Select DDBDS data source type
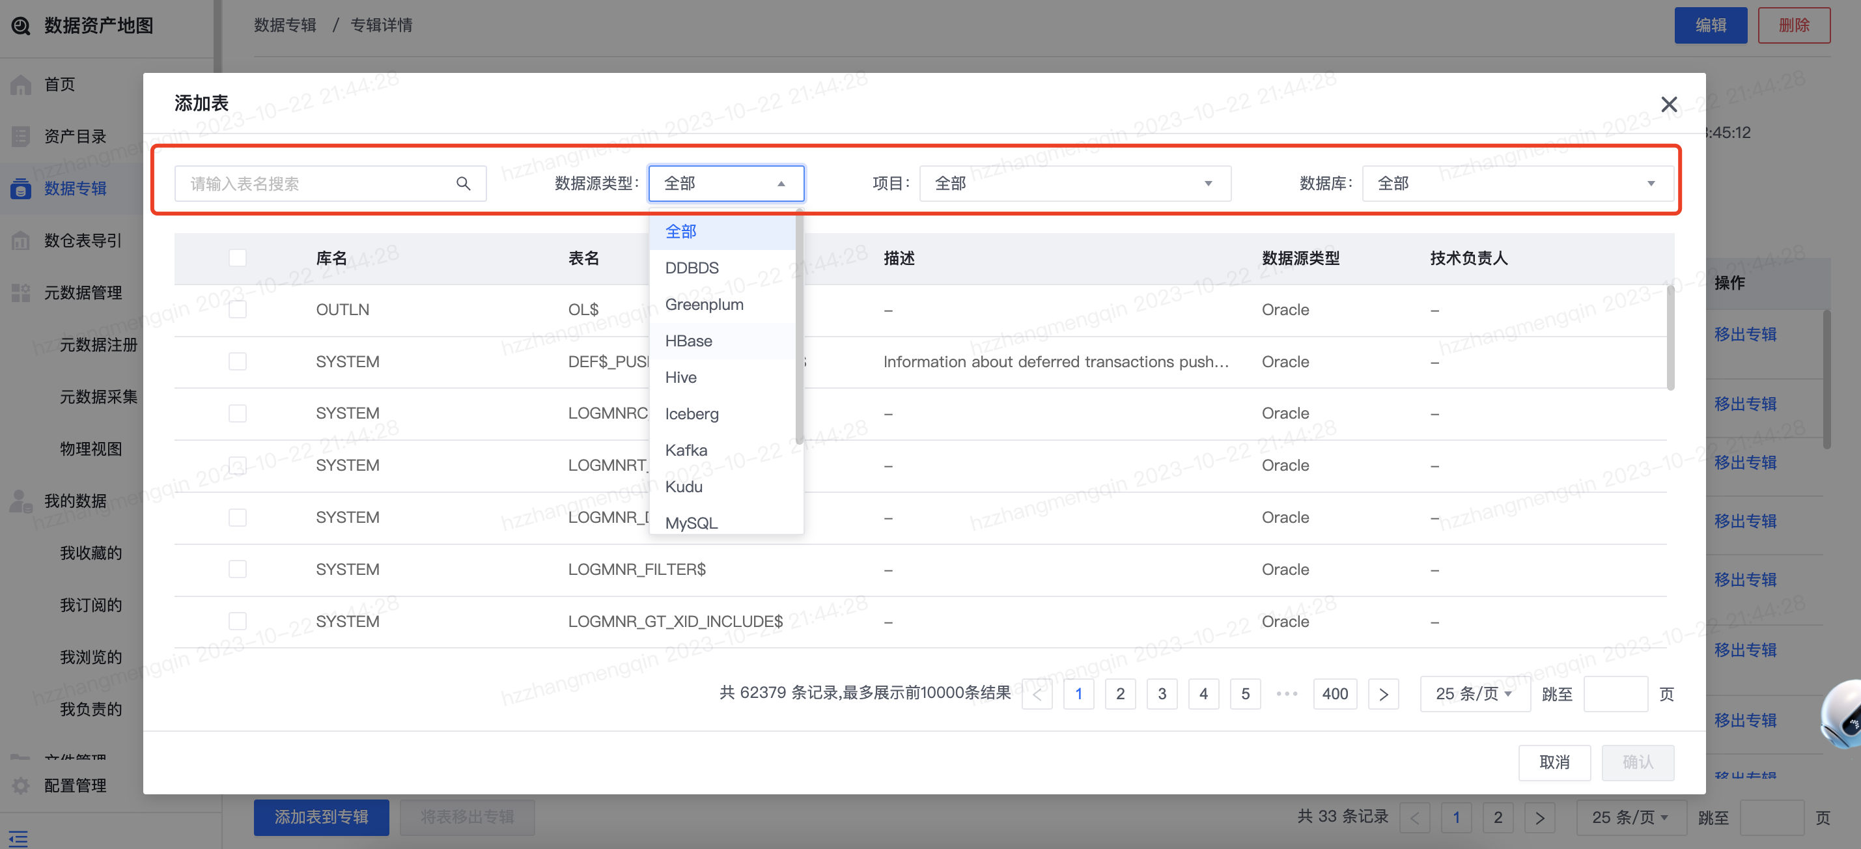This screenshot has width=1861, height=849. (722, 268)
